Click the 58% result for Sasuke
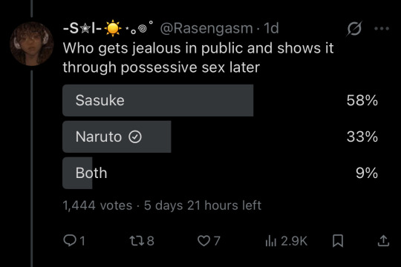The height and width of the screenshot is (267, 401). [362, 100]
